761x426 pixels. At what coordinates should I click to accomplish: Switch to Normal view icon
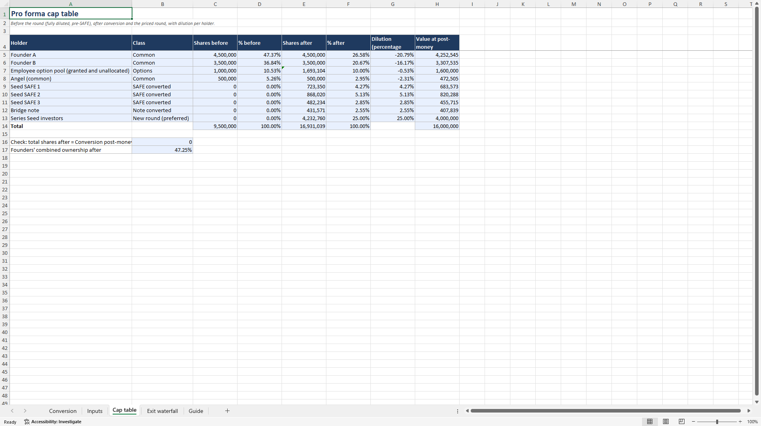click(x=650, y=422)
